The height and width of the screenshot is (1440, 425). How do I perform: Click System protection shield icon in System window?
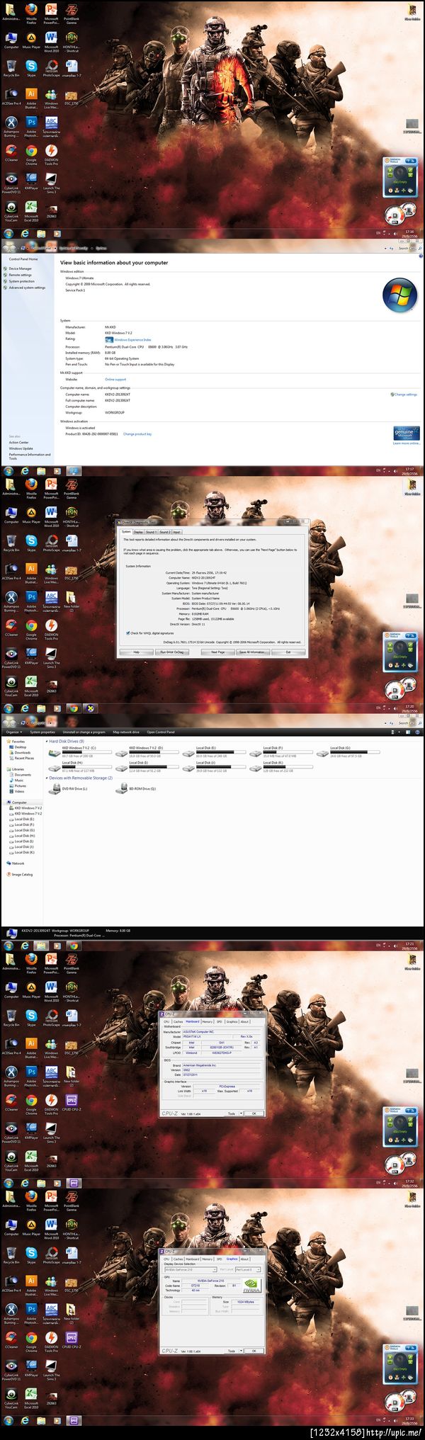(6, 281)
